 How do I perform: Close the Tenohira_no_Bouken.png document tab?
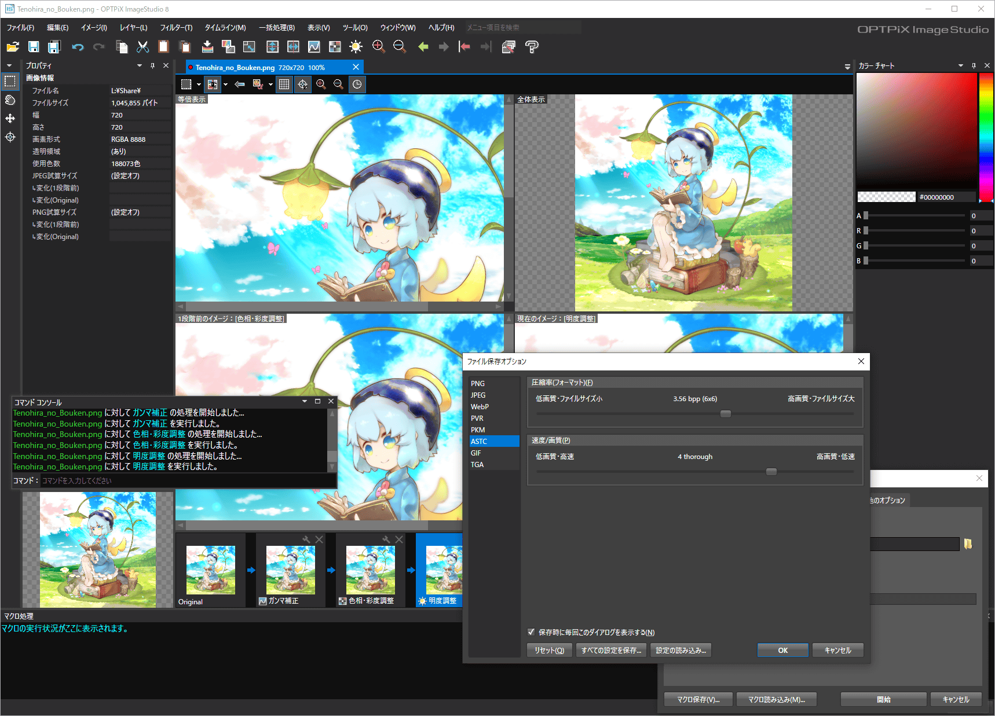[356, 67]
